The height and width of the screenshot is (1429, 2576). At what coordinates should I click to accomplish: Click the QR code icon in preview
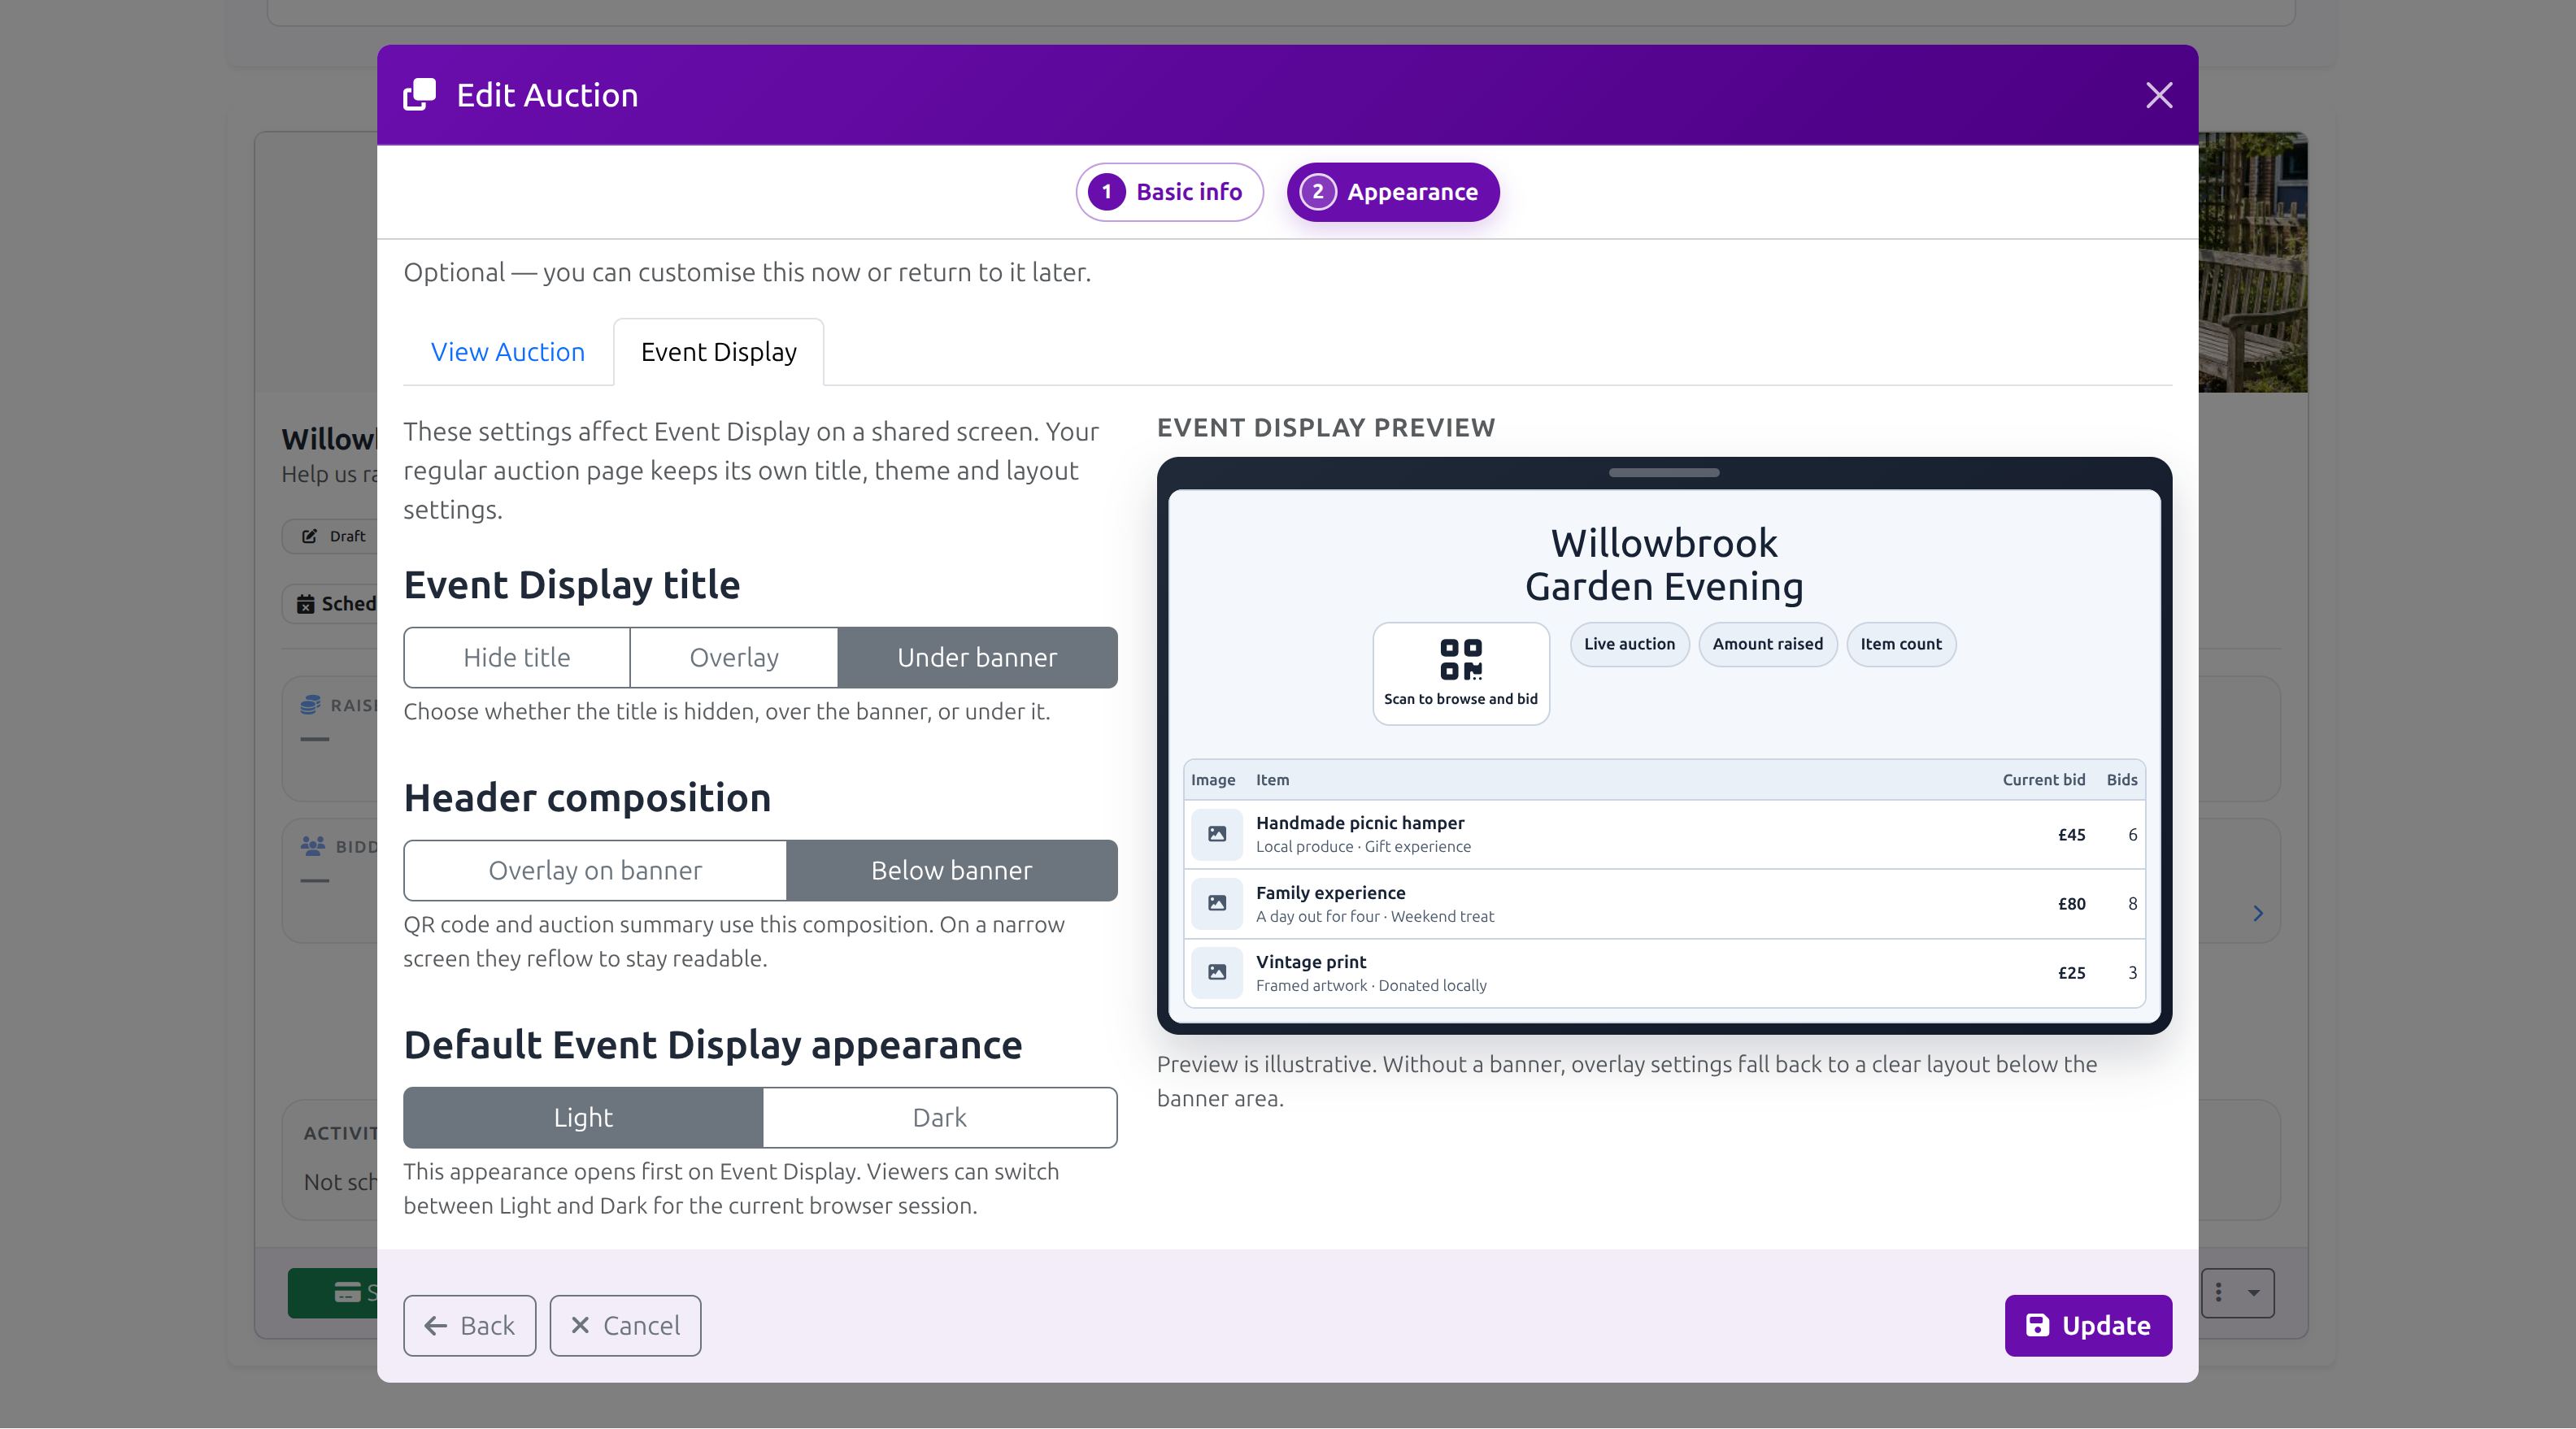tap(1460, 659)
